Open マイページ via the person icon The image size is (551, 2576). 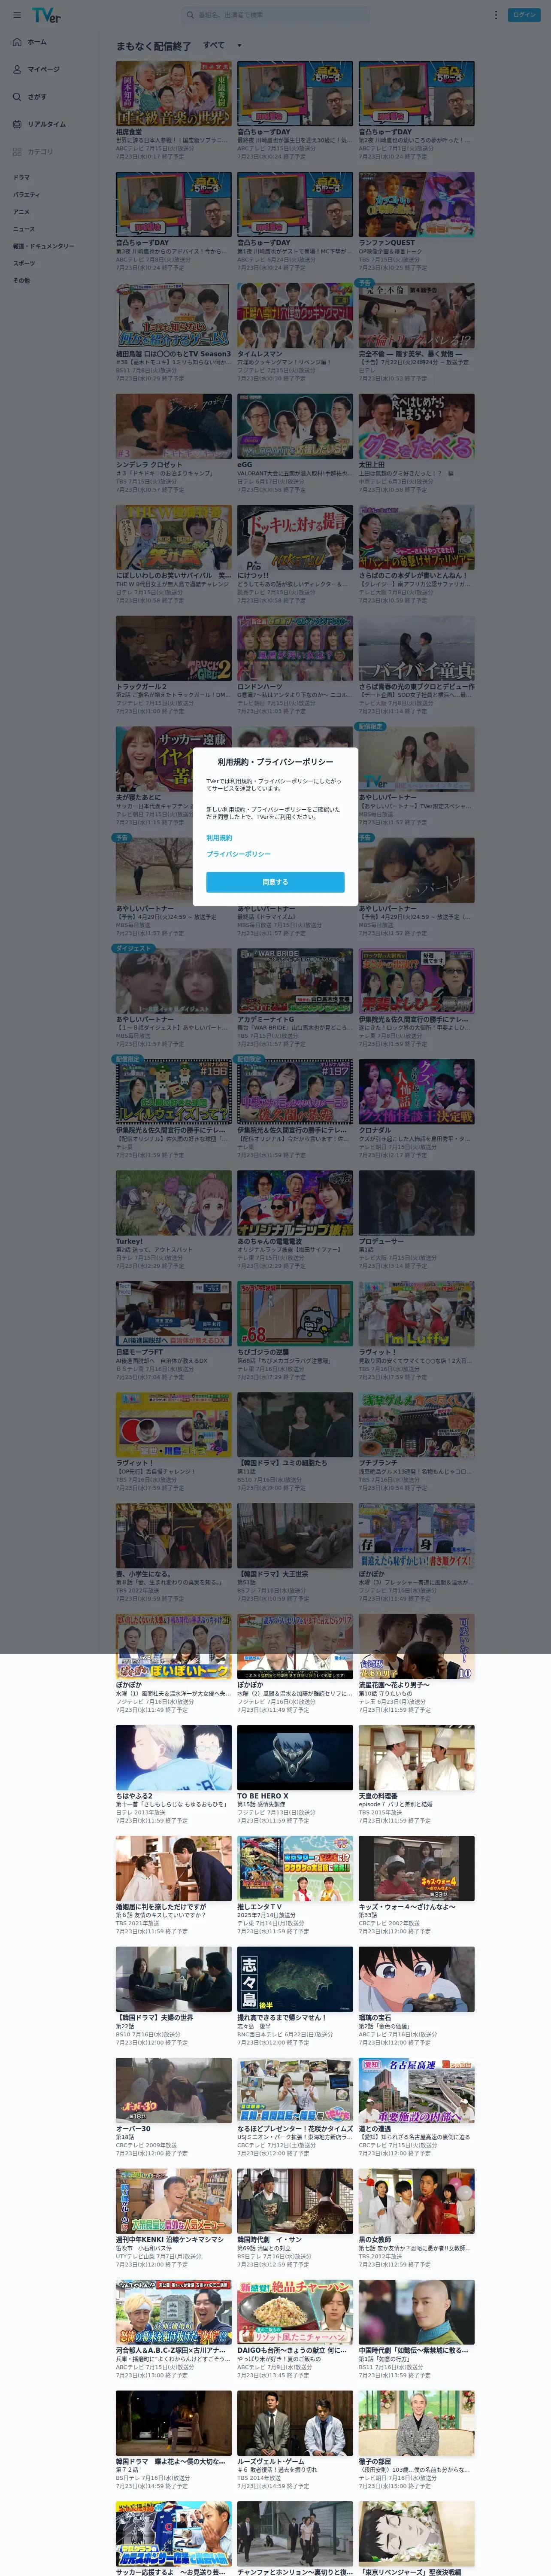click(x=17, y=69)
